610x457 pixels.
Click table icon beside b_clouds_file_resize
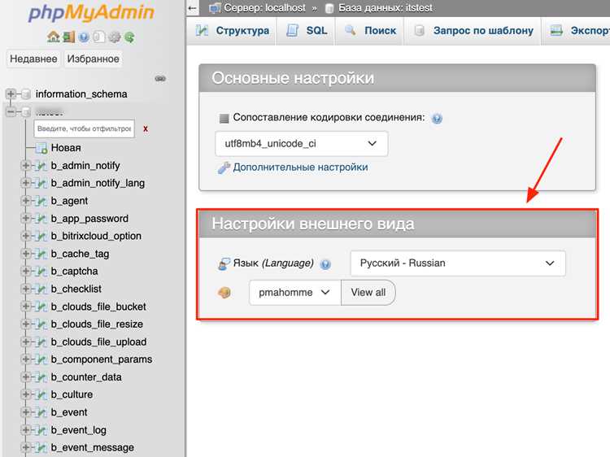[x=41, y=324]
